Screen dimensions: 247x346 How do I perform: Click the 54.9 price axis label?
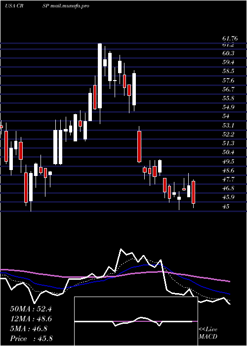click(228, 107)
